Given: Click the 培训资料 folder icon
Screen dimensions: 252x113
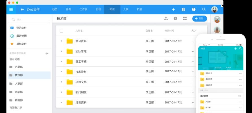Looking at the screenshot, I should click(69, 102).
